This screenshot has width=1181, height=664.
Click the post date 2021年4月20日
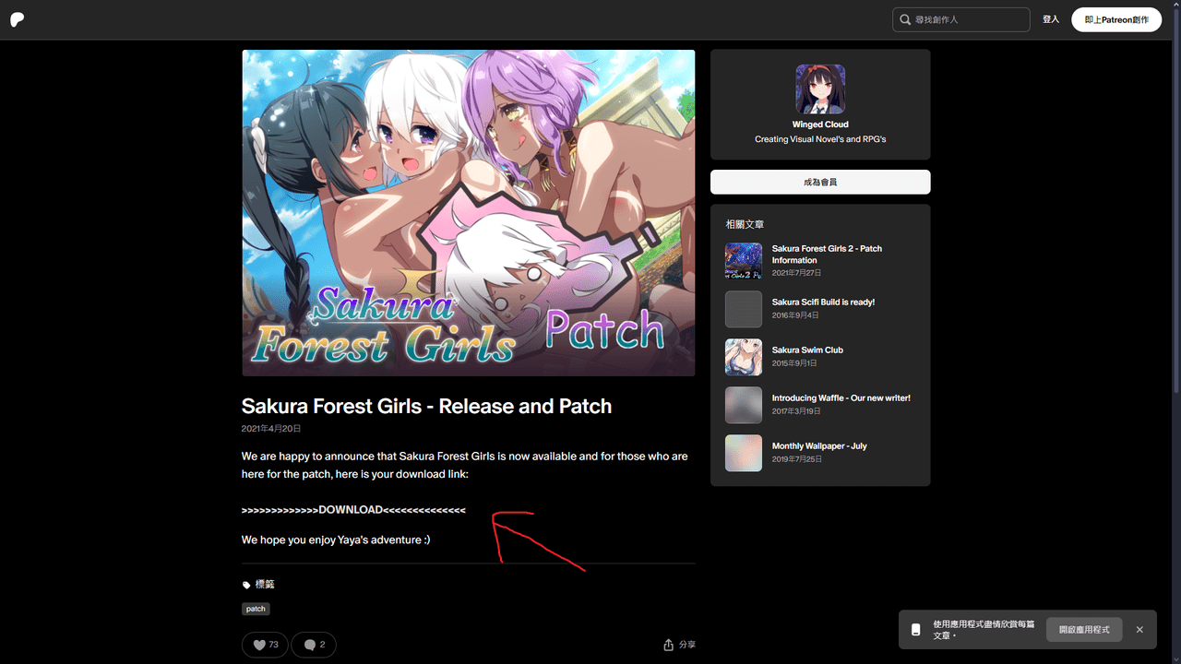point(271,429)
